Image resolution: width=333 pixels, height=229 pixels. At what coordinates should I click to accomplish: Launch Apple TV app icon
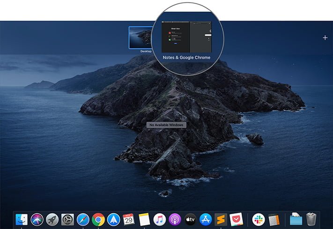pyautogui.click(x=190, y=220)
